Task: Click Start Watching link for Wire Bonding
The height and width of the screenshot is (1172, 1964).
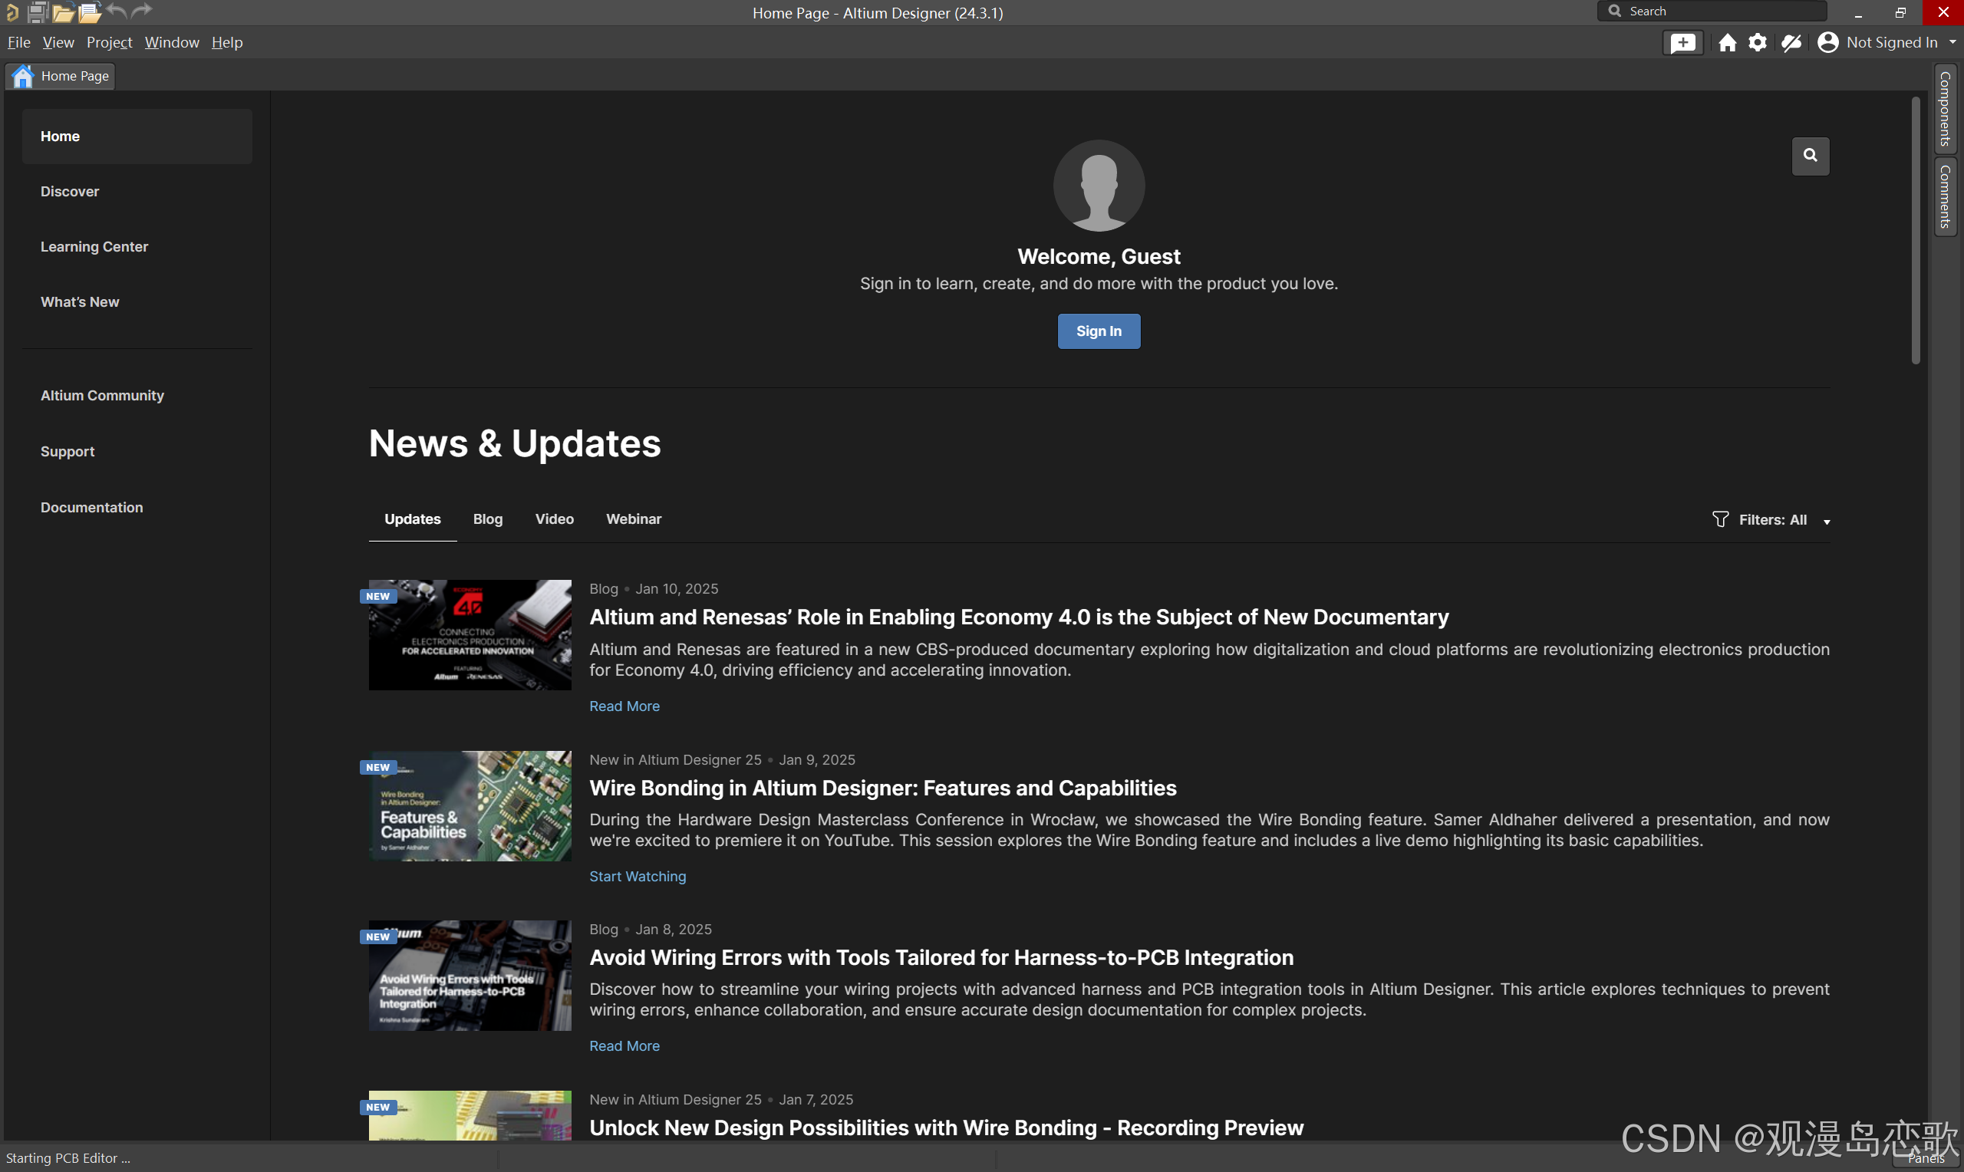Action: coord(638,876)
